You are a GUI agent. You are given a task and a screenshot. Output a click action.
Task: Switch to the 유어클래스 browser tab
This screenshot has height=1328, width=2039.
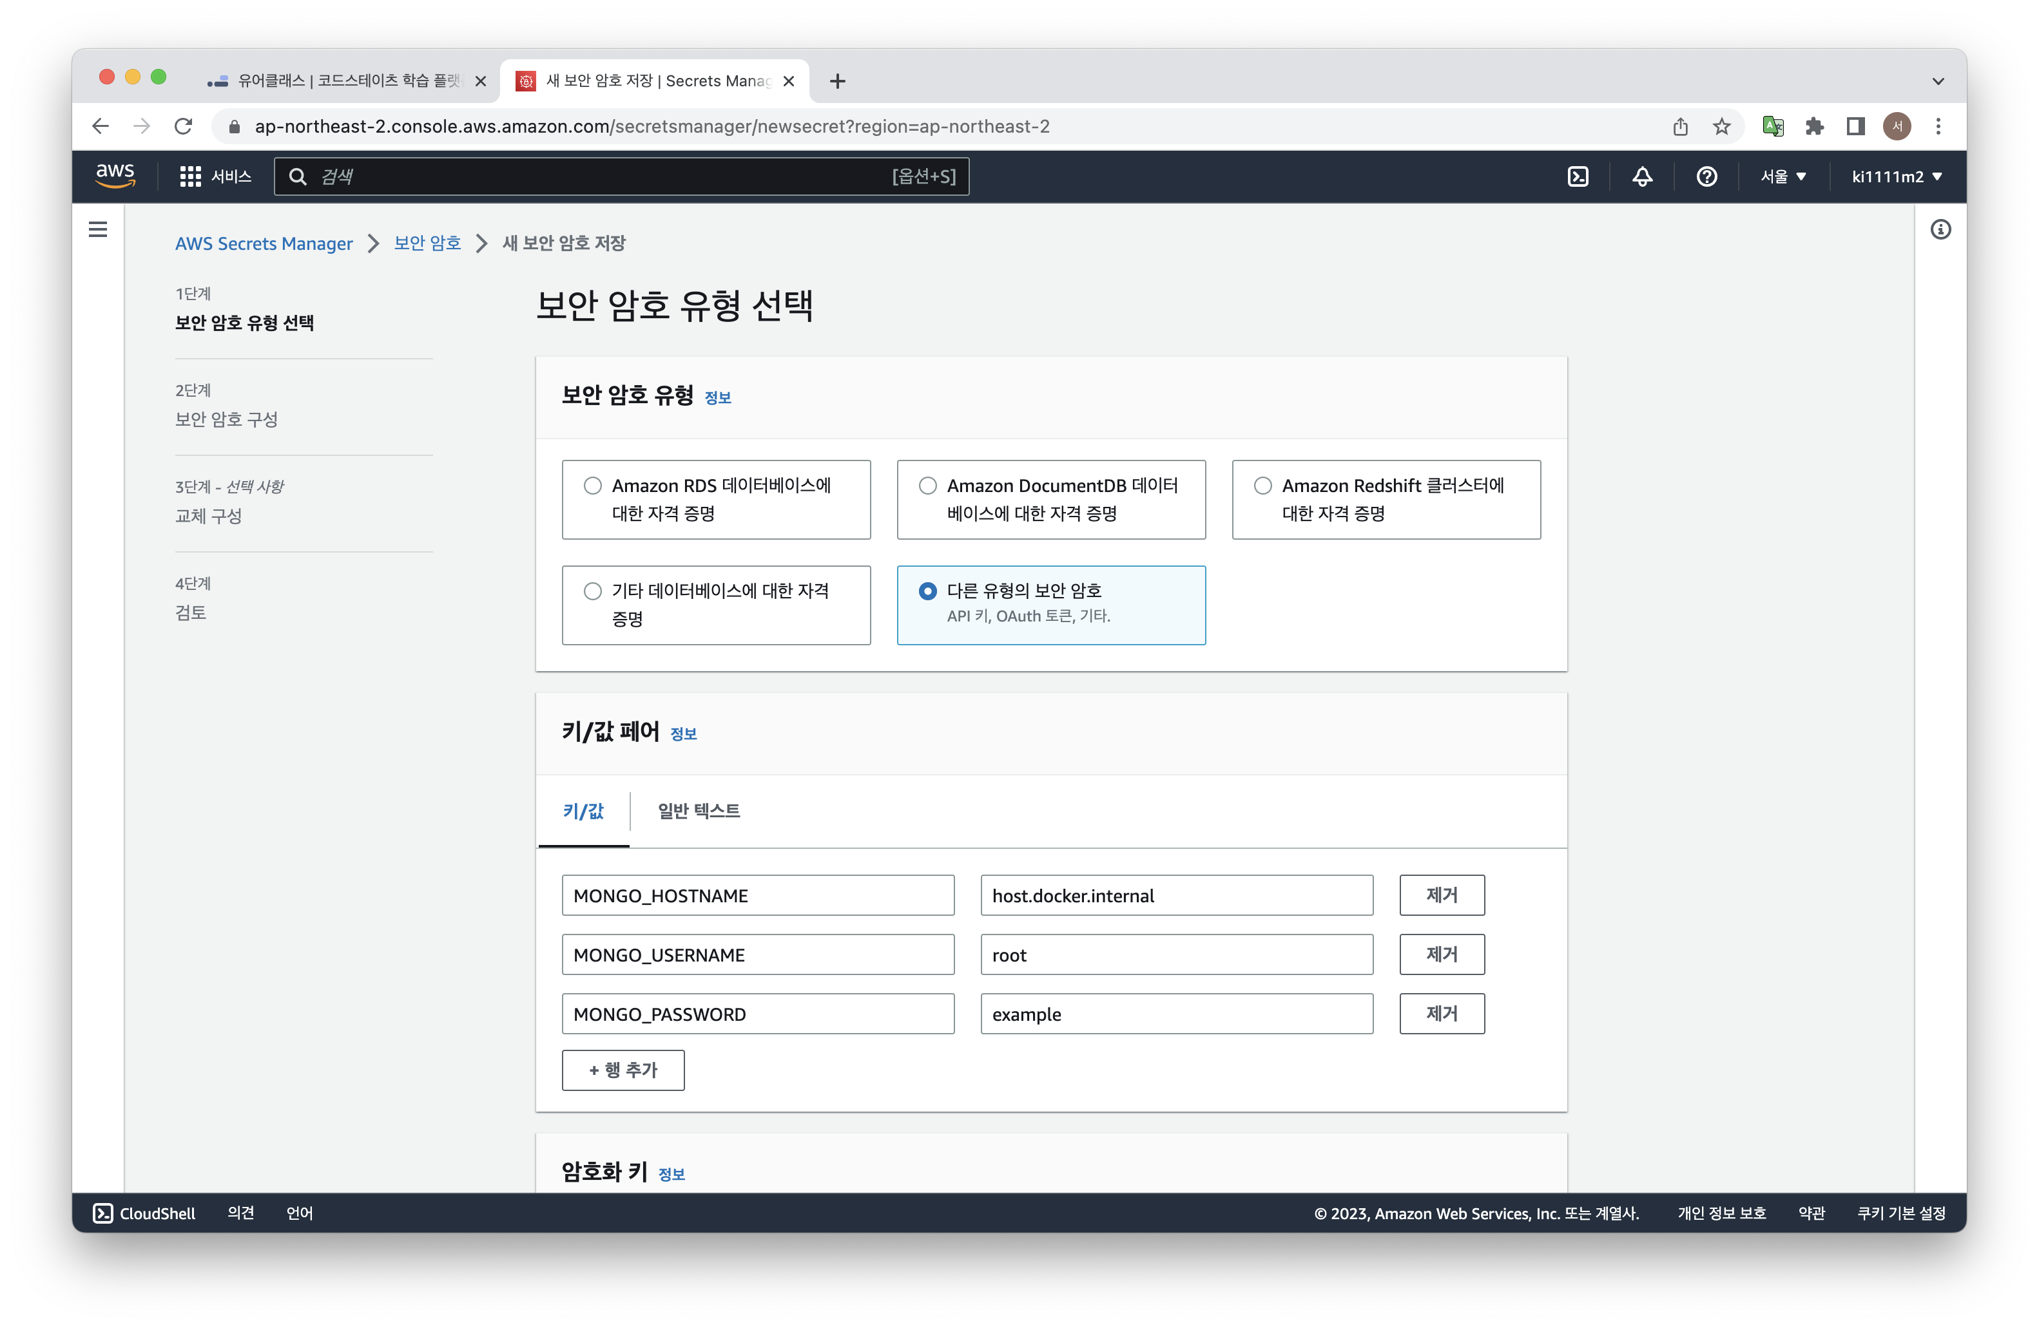coord(347,81)
